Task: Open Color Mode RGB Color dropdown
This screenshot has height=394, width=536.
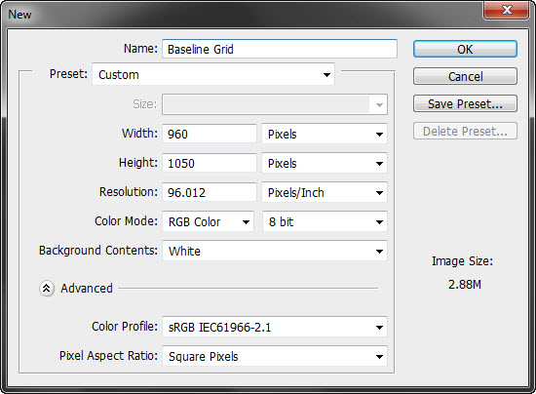Action: 209,222
